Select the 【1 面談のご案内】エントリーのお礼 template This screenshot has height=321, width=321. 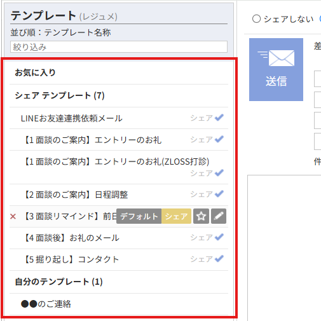119,140
